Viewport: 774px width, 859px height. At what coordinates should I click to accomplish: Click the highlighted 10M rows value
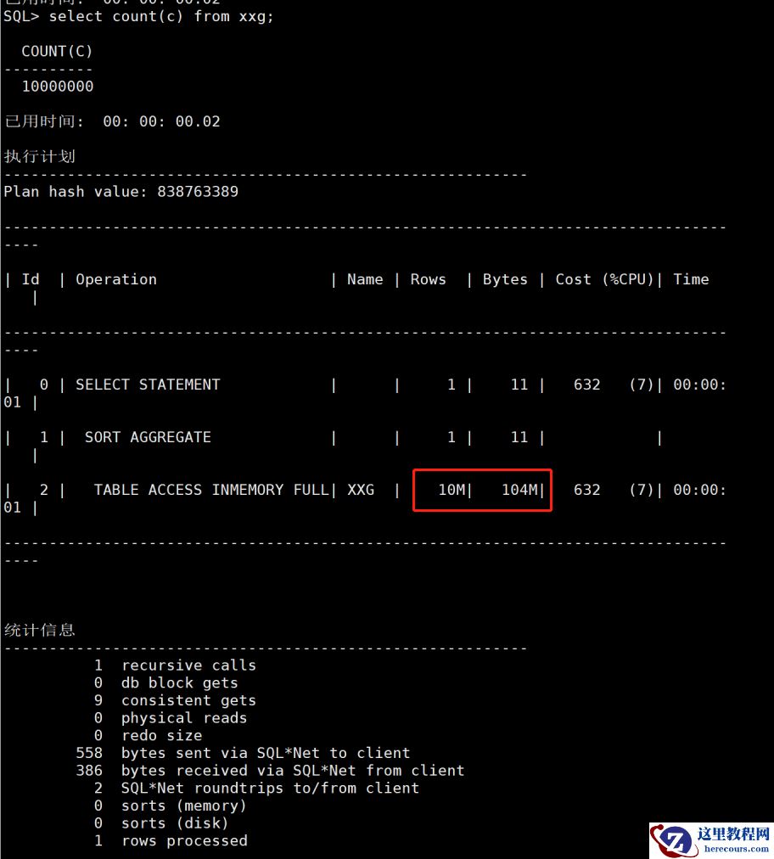[451, 490]
